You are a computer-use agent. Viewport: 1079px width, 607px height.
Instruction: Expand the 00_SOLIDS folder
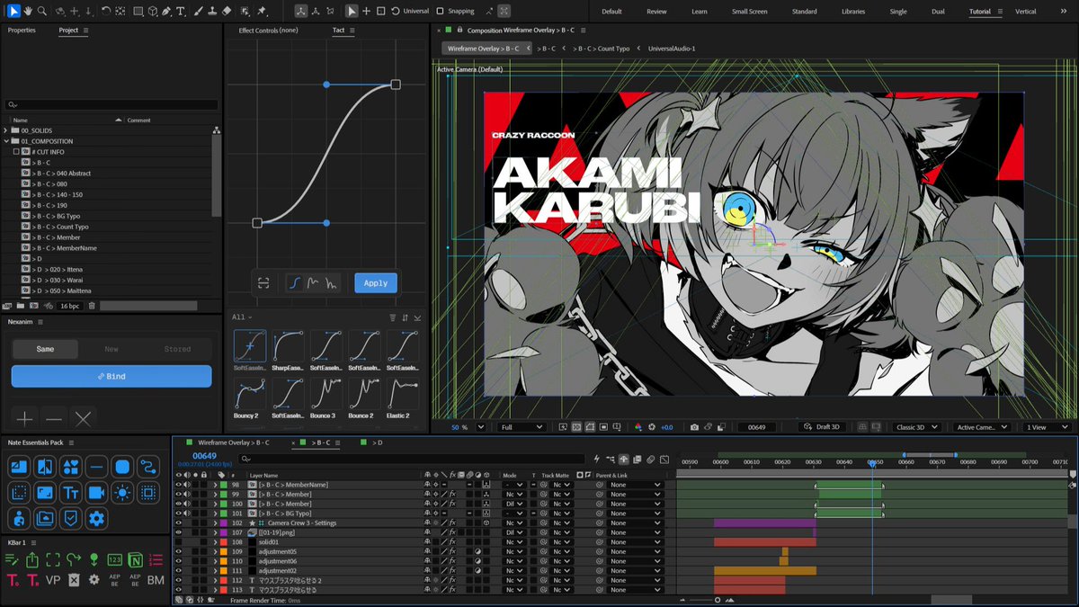(6, 130)
